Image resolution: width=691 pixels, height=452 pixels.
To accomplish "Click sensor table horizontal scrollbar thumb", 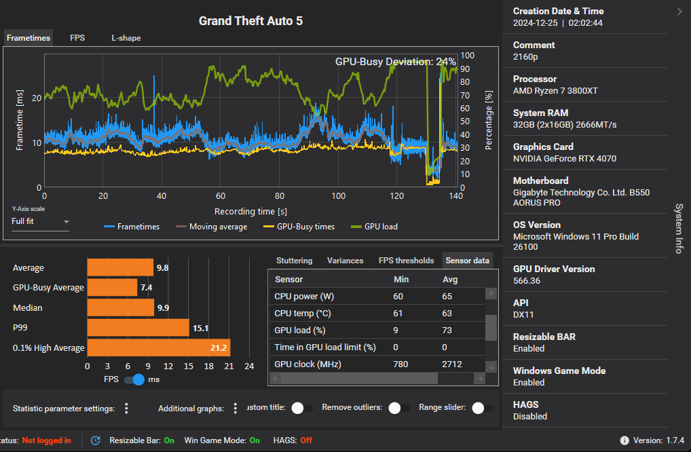I will tap(359, 379).
